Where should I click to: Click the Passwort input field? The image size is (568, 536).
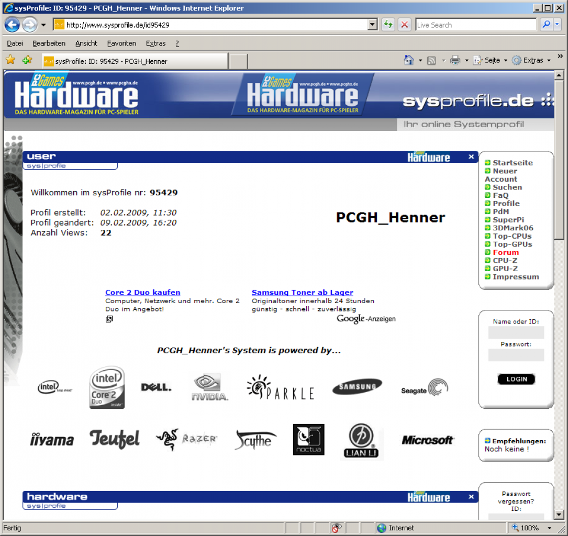(516, 355)
